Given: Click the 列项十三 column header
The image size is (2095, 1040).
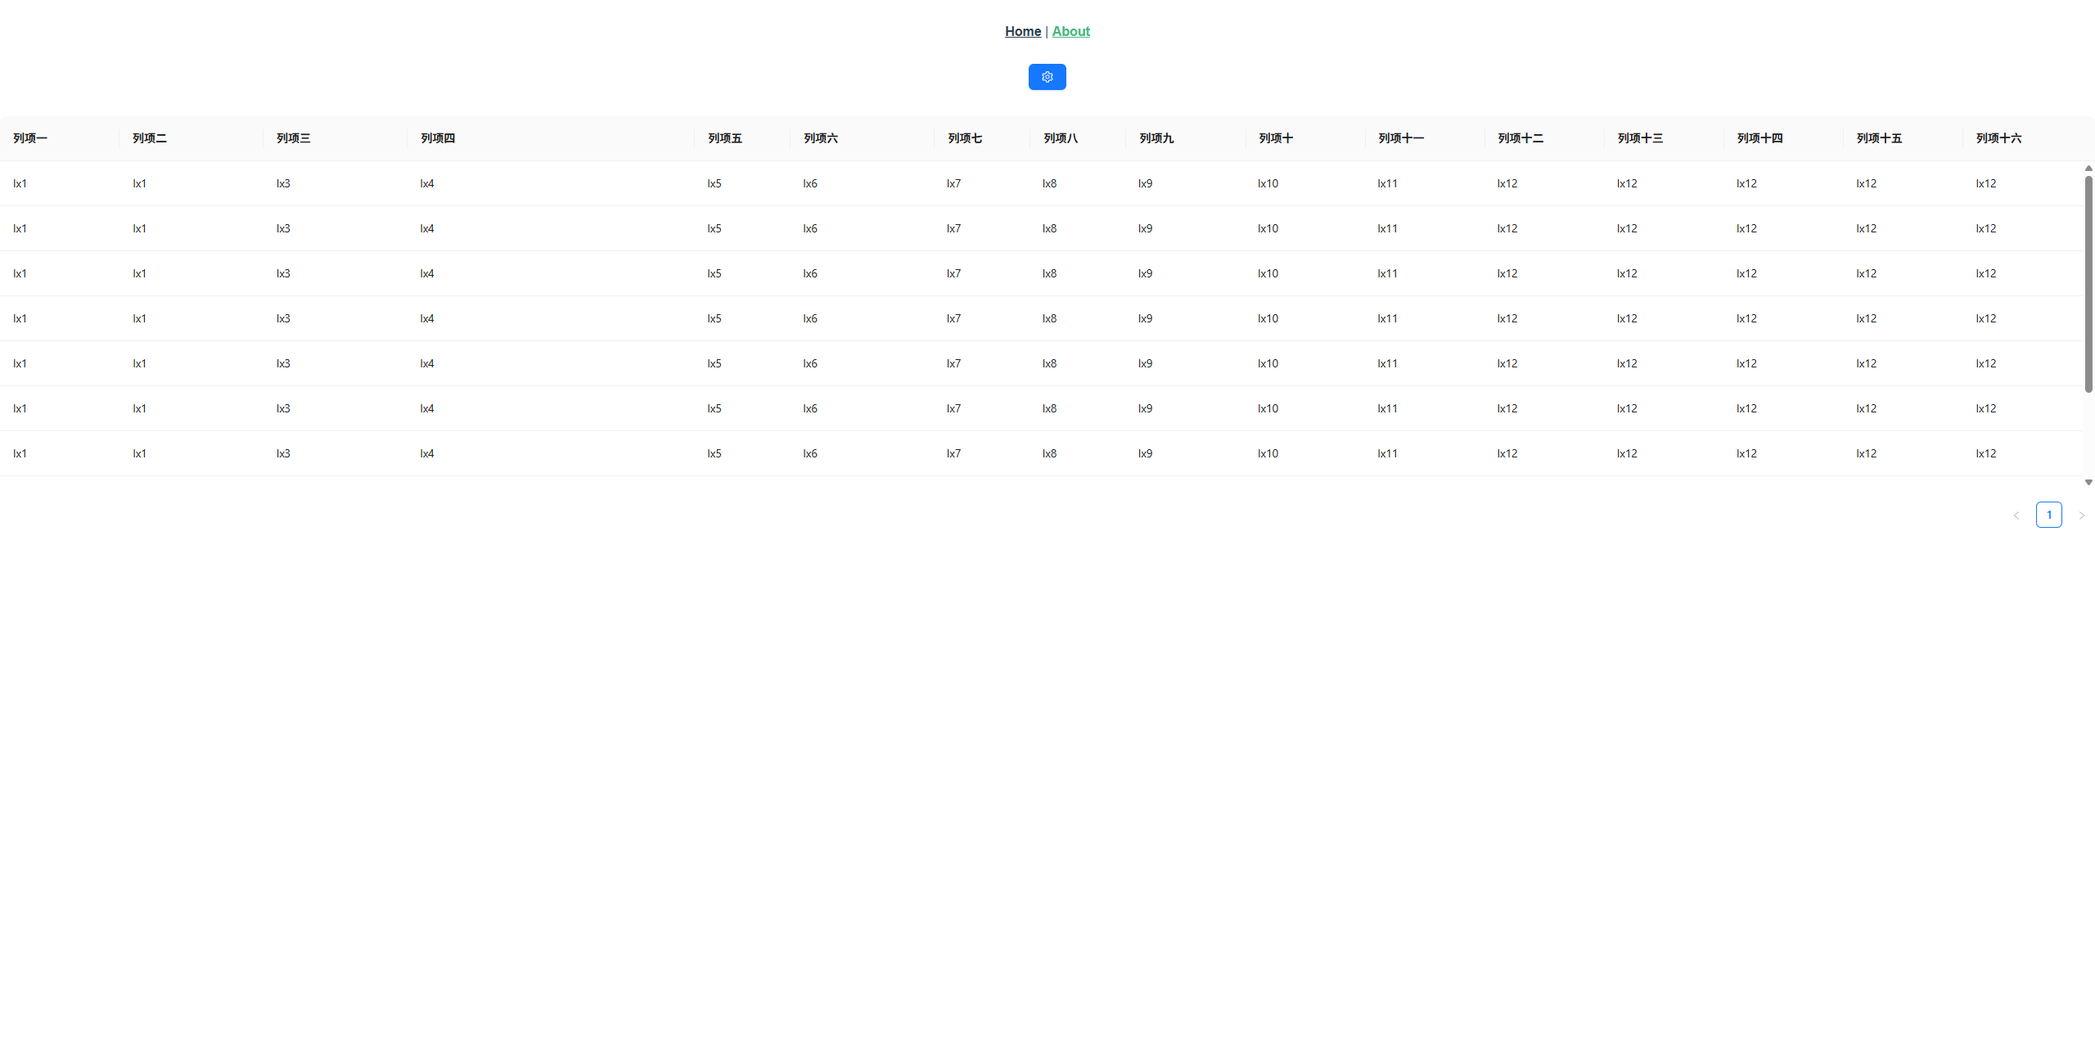Looking at the screenshot, I should coord(1640,138).
